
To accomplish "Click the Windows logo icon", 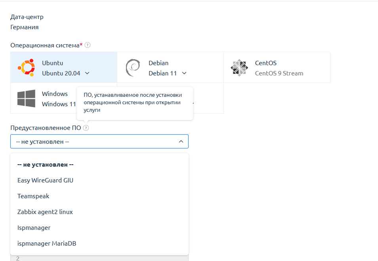I will [26, 98].
